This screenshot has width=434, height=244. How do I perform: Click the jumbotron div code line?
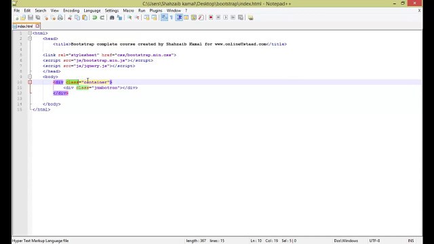[x=100, y=87]
